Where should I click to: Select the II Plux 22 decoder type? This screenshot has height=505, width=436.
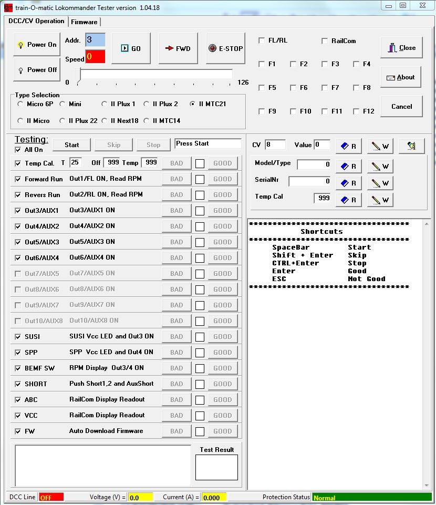pyautogui.click(x=62, y=121)
